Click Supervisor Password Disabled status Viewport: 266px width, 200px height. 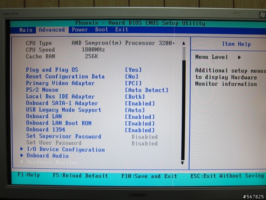pos(145,137)
